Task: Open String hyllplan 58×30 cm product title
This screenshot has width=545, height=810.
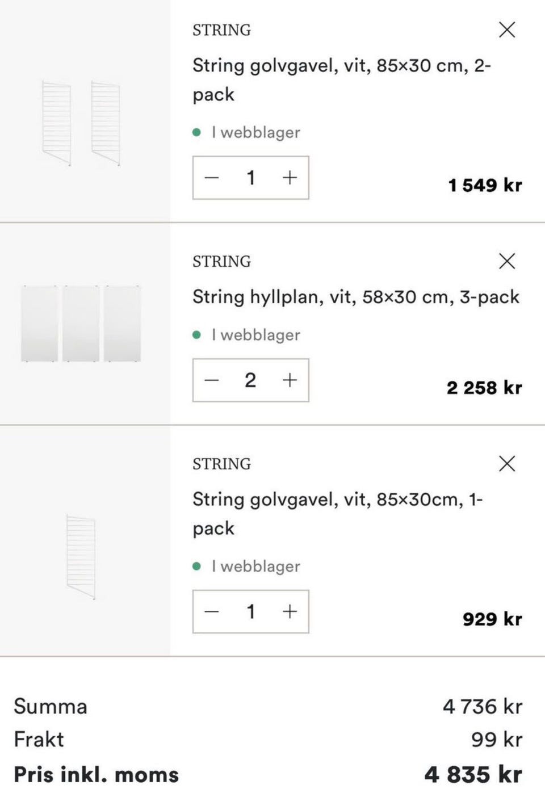Action: point(355,297)
